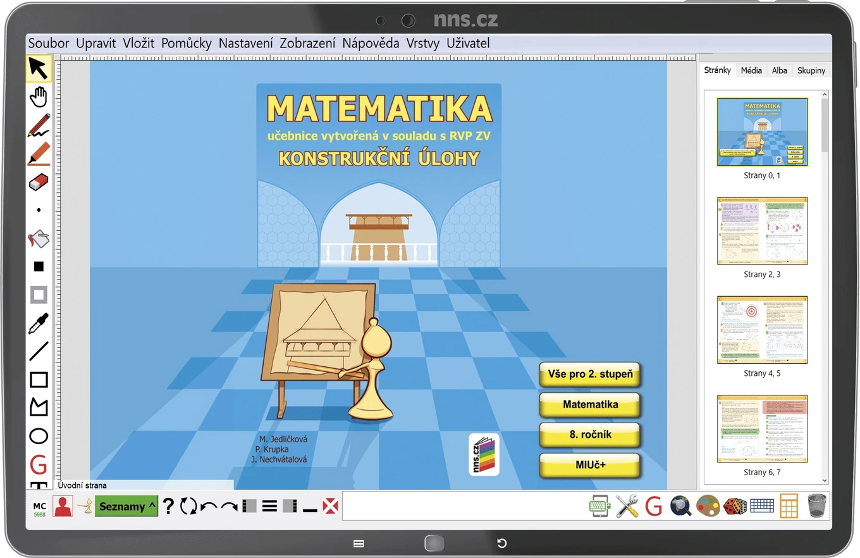Switch to the Skupiny tab
This screenshot has width=860, height=558.
coord(811,70)
